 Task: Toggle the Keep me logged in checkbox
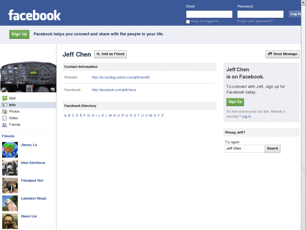pyautogui.click(x=188, y=22)
